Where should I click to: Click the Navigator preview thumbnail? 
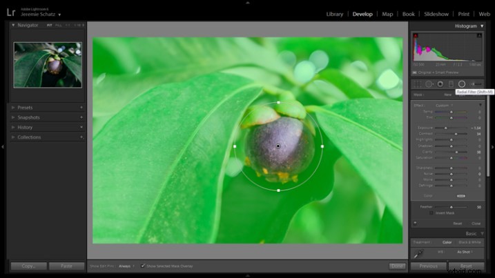(48, 65)
